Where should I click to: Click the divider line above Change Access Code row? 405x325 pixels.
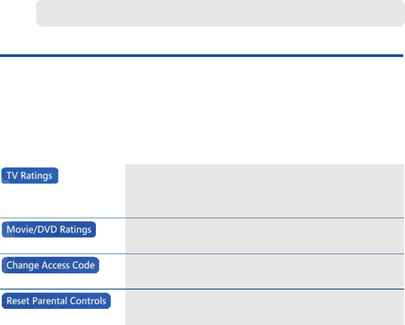coord(202,254)
